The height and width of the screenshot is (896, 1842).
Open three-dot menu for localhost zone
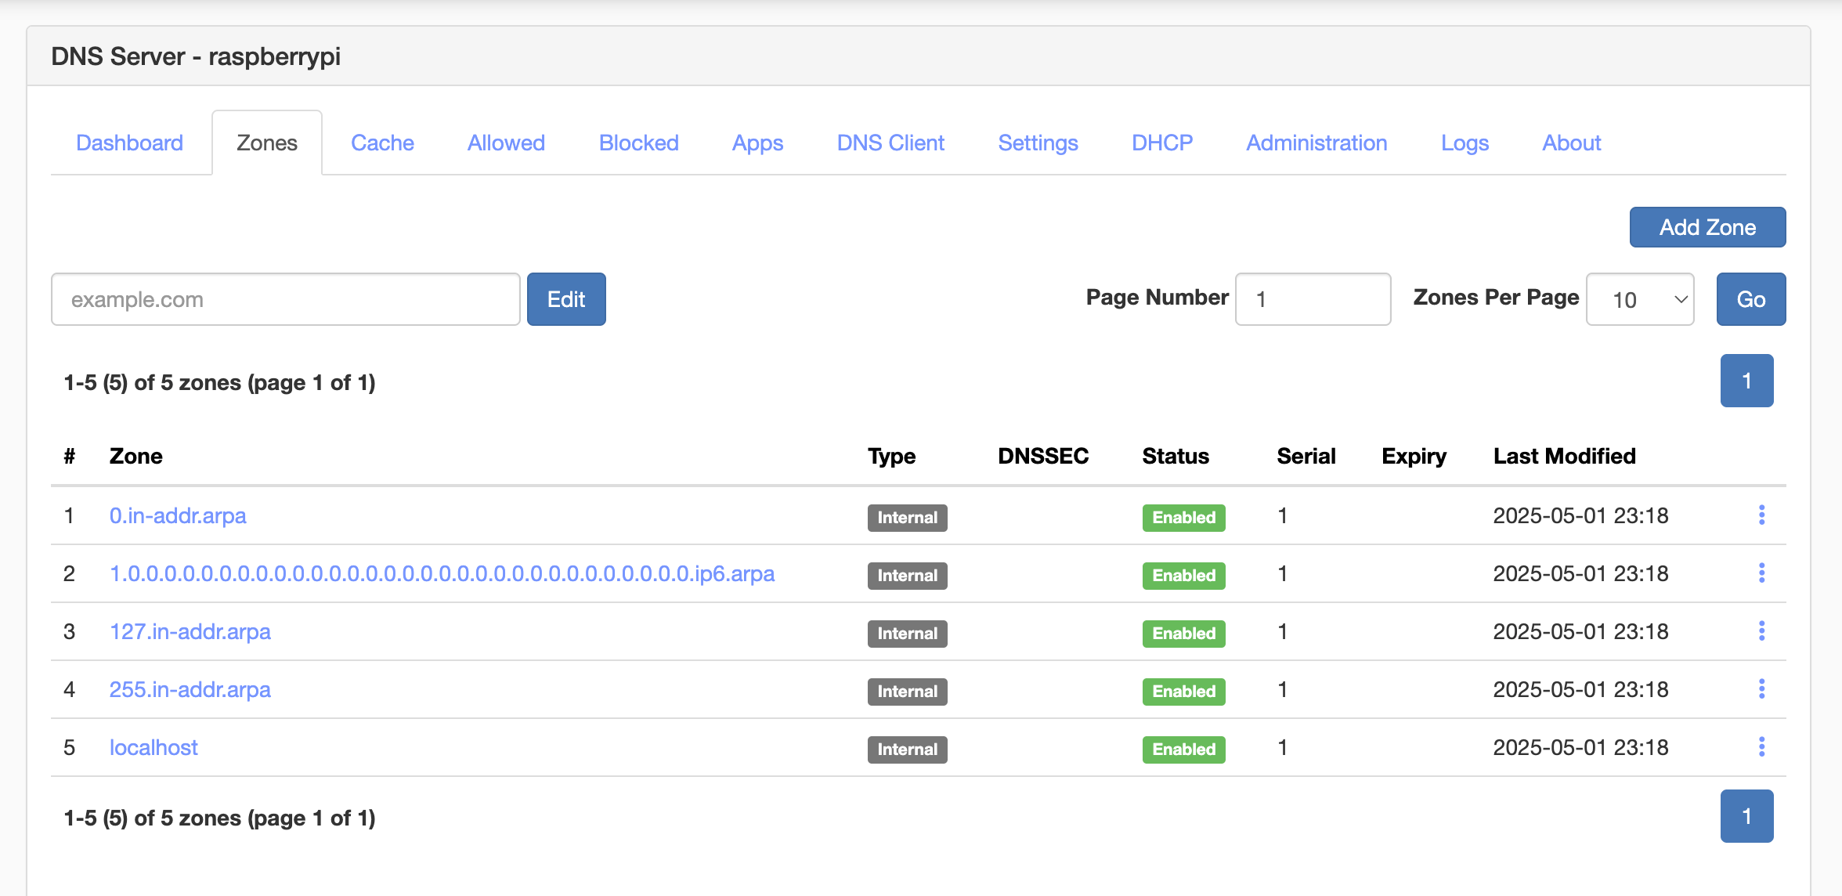click(x=1761, y=747)
